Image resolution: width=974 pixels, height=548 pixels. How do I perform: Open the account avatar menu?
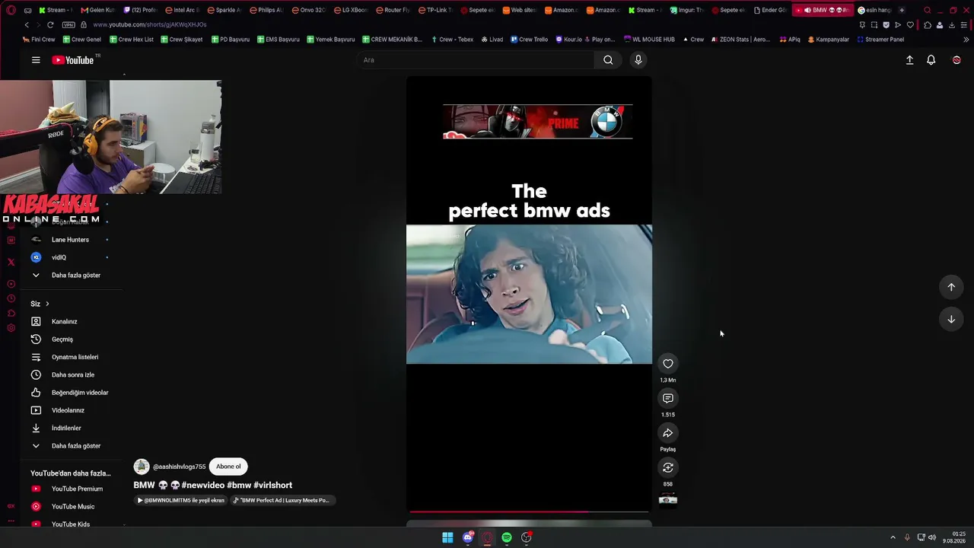point(956,60)
